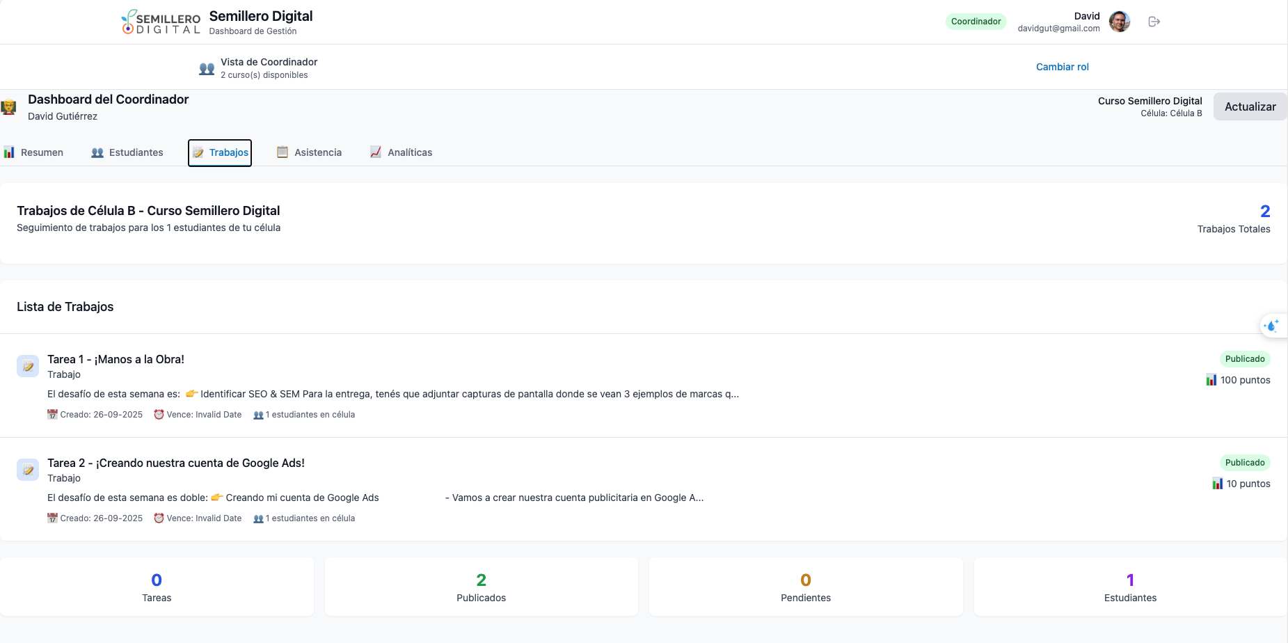
Task: Click the coordinator emblem beside Dashboard del Coordinador
Action: coord(8,108)
